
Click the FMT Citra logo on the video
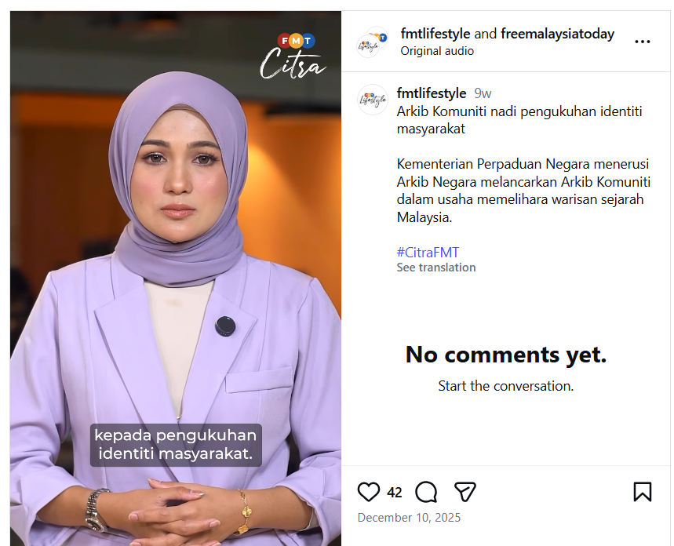click(293, 56)
